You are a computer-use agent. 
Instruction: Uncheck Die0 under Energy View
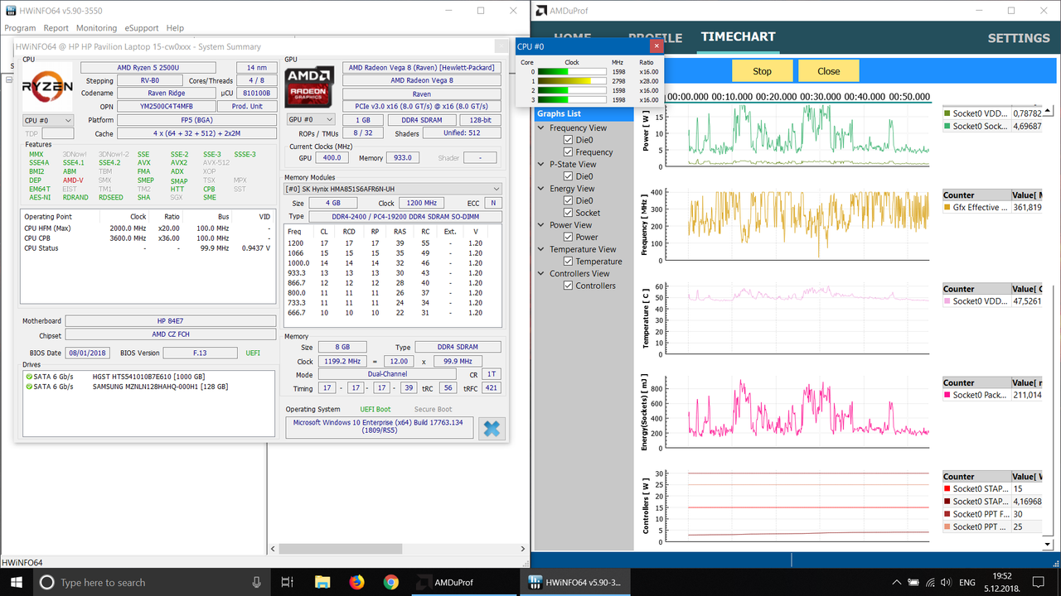pos(568,200)
